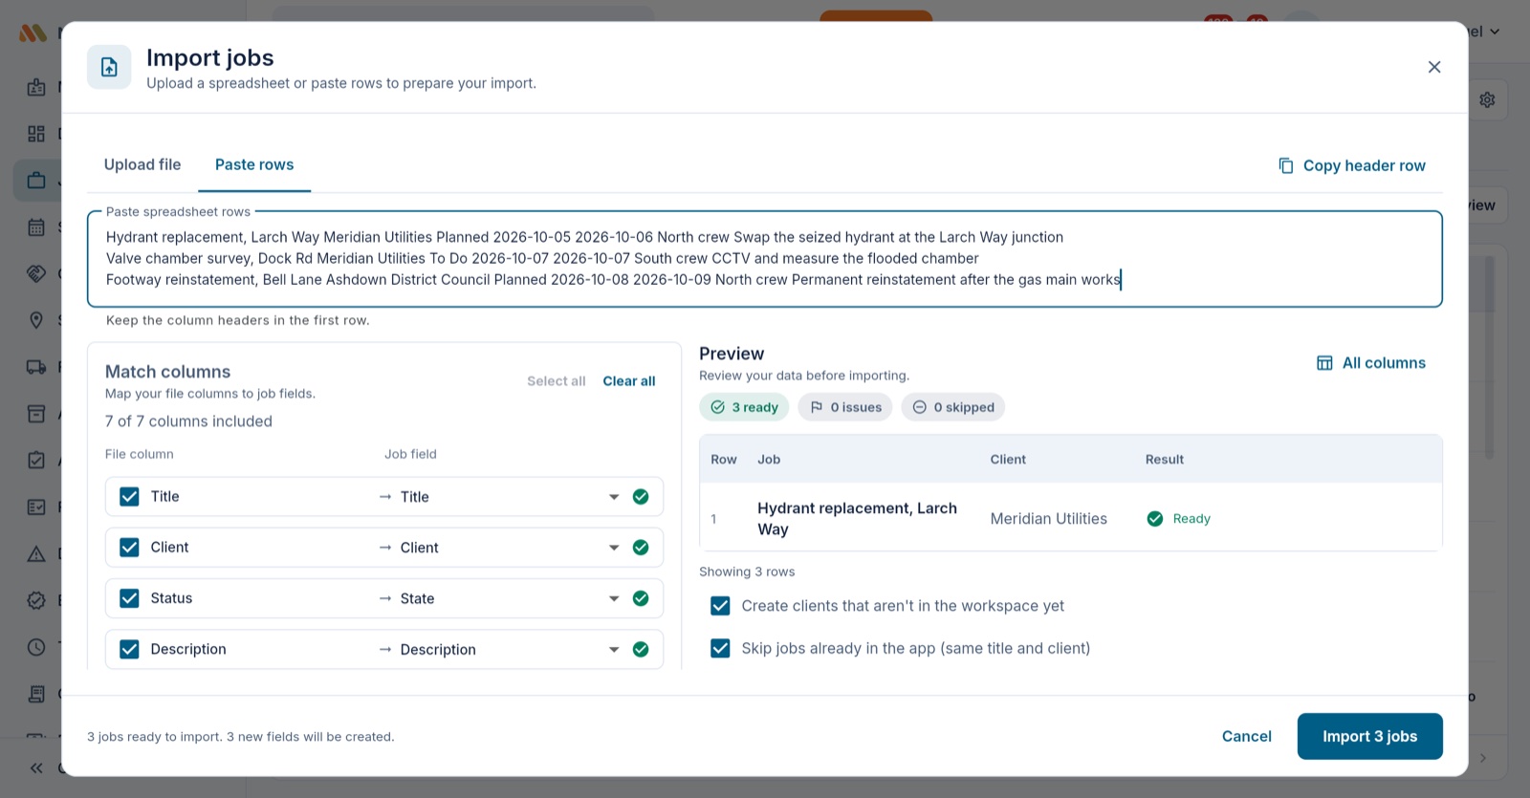Close the Import jobs dialog
This screenshot has height=798, width=1530.
(1434, 67)
